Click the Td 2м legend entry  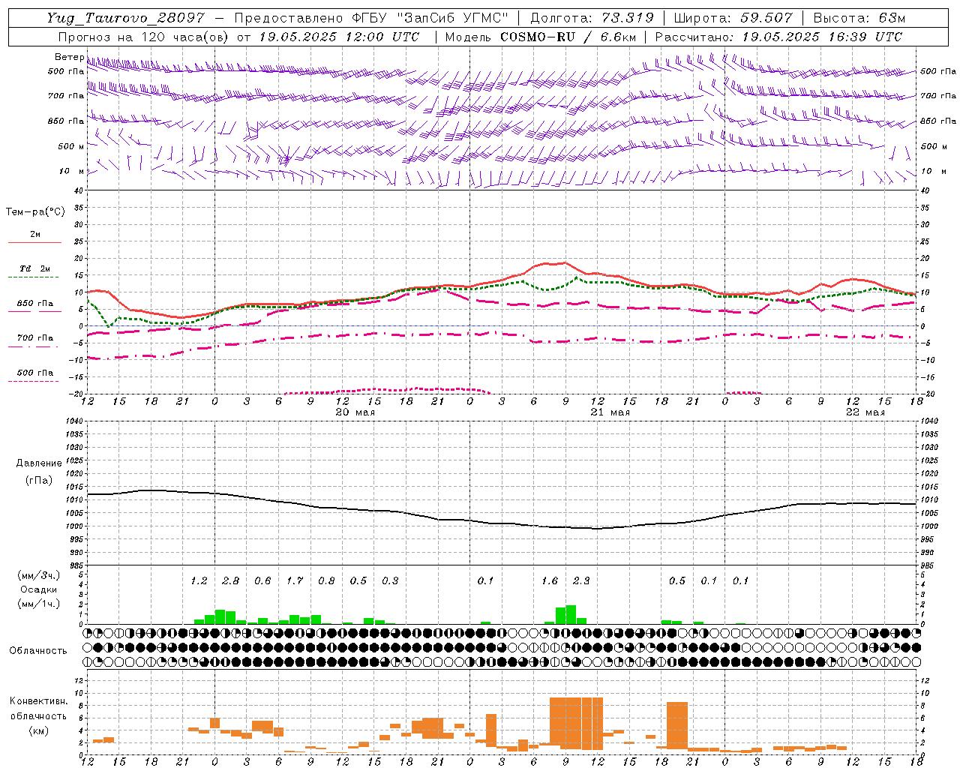pyautogui.click(x=35, y=268)
